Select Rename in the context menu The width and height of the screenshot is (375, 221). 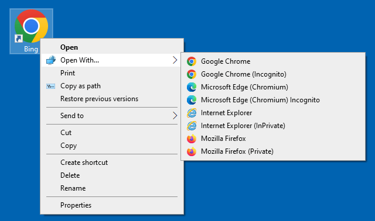(73, 188)
